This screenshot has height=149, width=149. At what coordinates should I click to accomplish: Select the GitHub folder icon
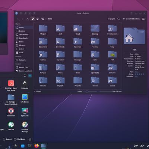(x=43, y=54)
